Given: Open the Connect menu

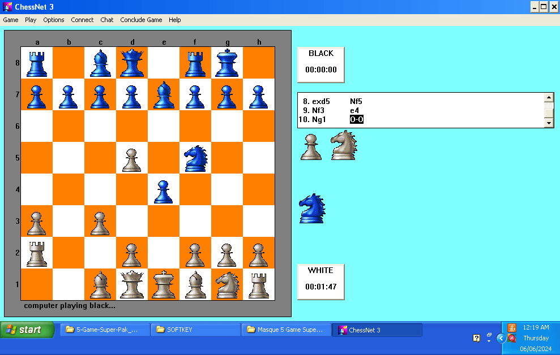Looking at the screenshot, I should pos(82,20).
